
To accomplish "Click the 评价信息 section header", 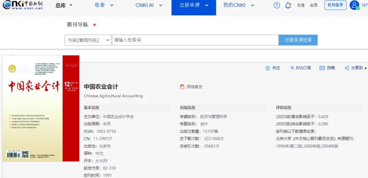I will (283, 108).
